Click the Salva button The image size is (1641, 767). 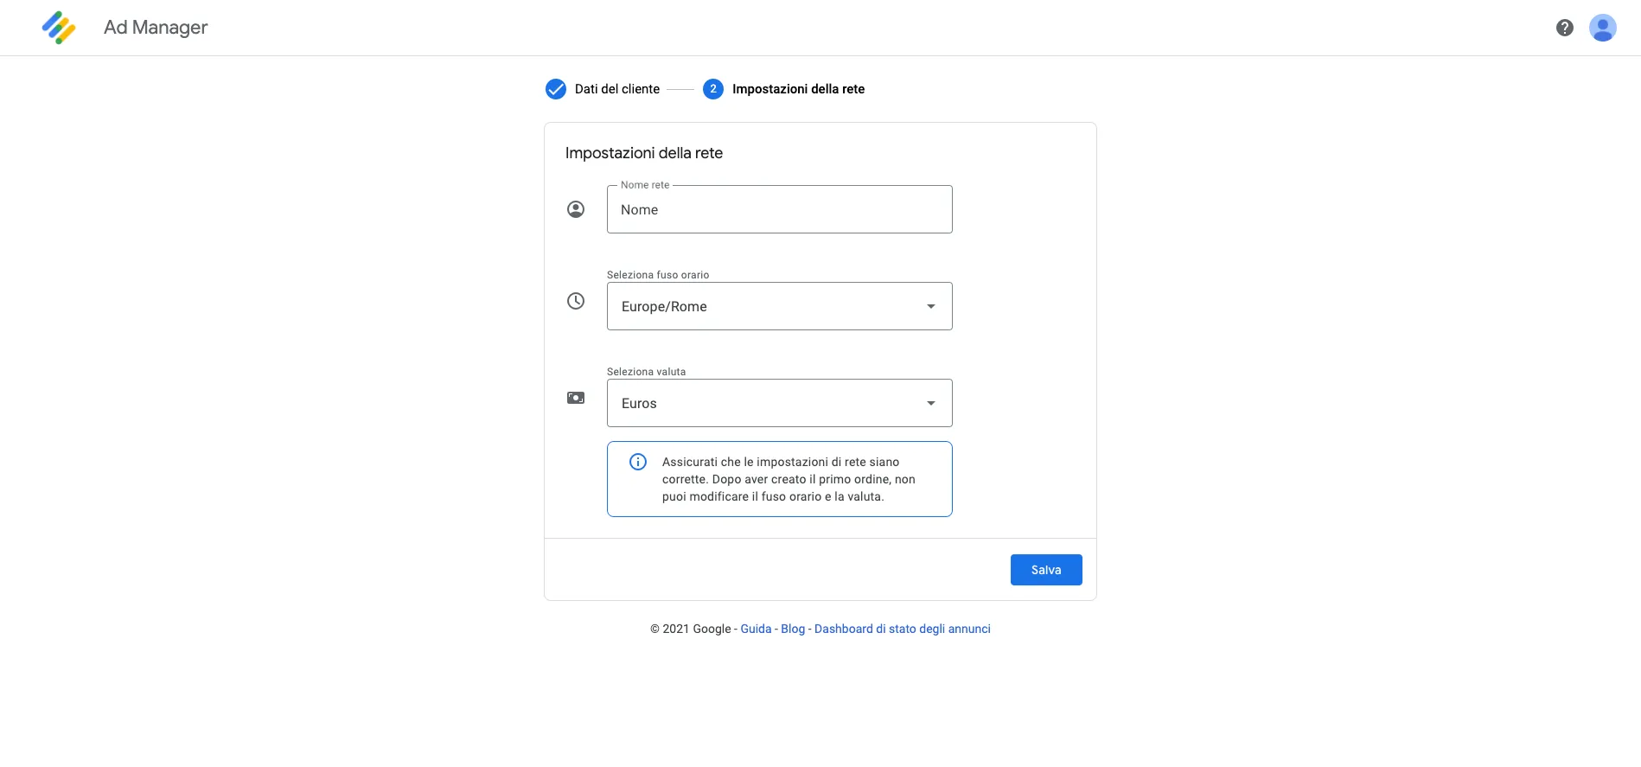[1046, 570]
